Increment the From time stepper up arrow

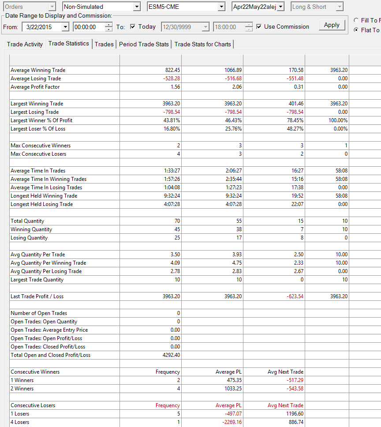point(108,25)
